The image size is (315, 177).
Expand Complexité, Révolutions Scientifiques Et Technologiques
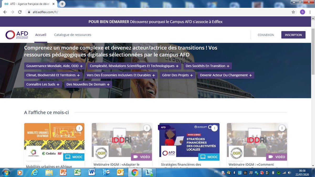pyautogui.click(x=134, y=66)
